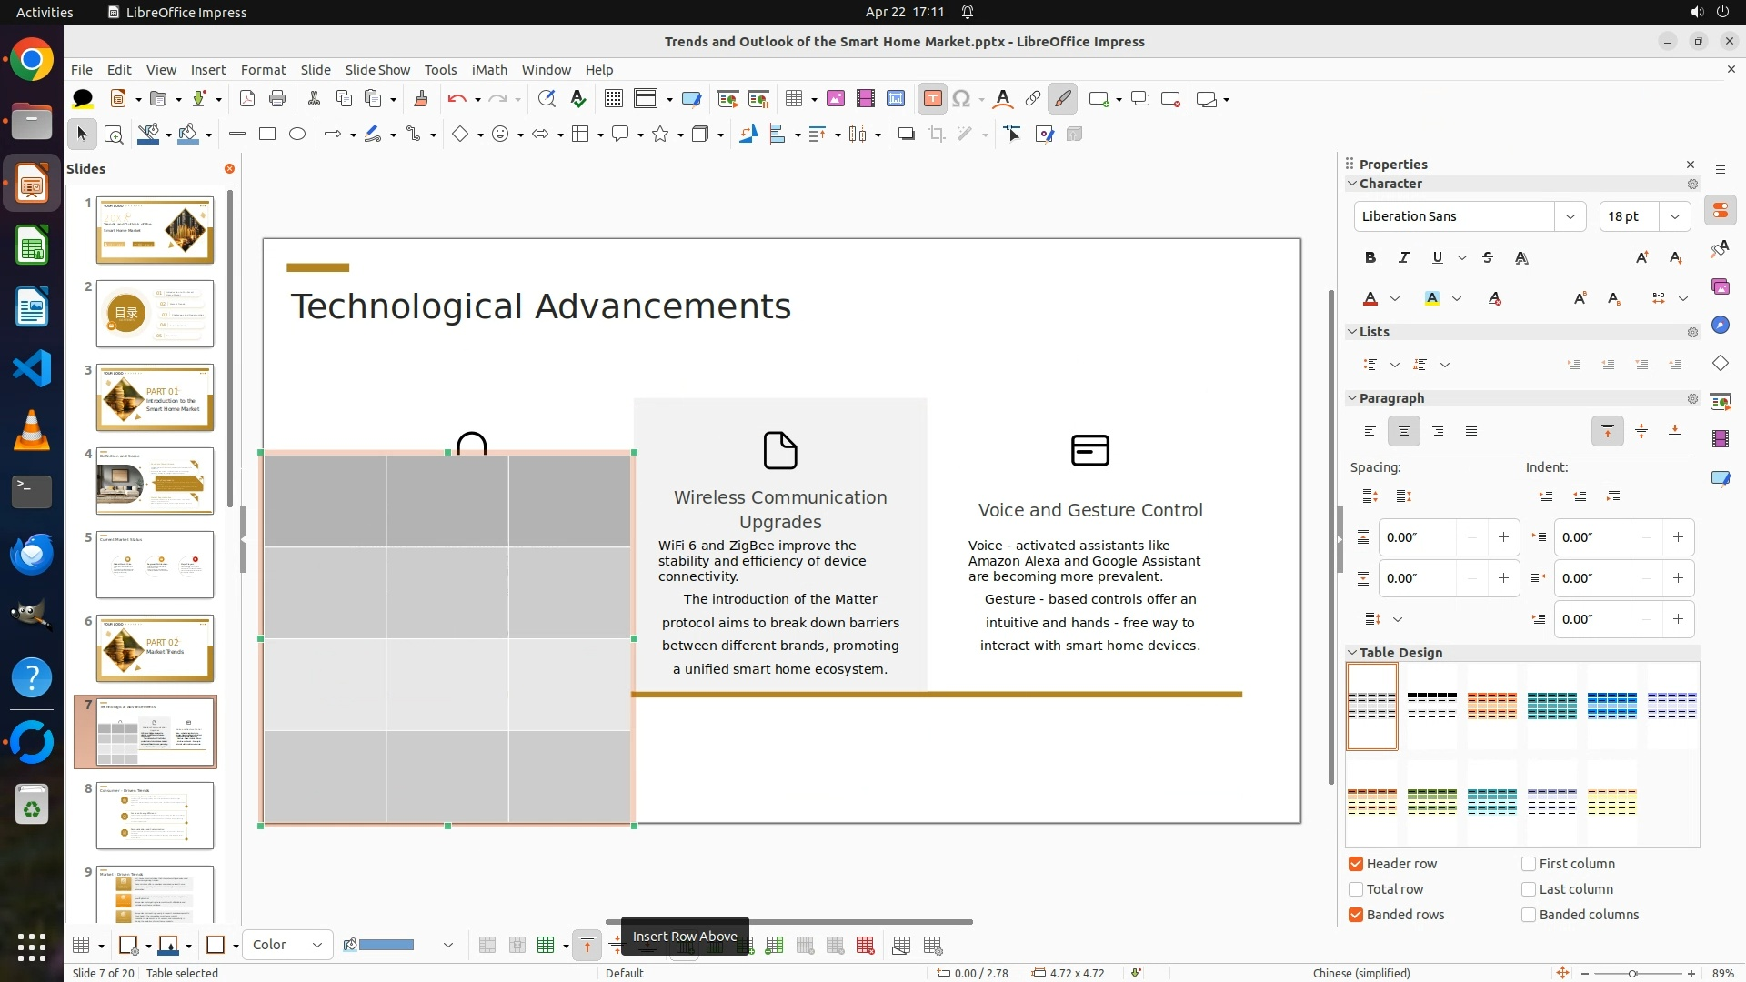Open the Slide Show menu
Screen dimensions: 1746x982
[377, 69]
